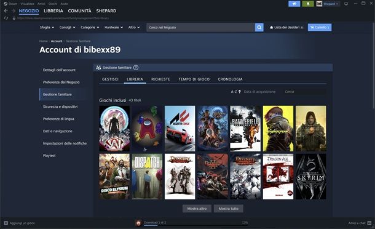Switch to the RICHIESTE tab
The width and height of the screenshot is (375, 229).
(160, 79)
